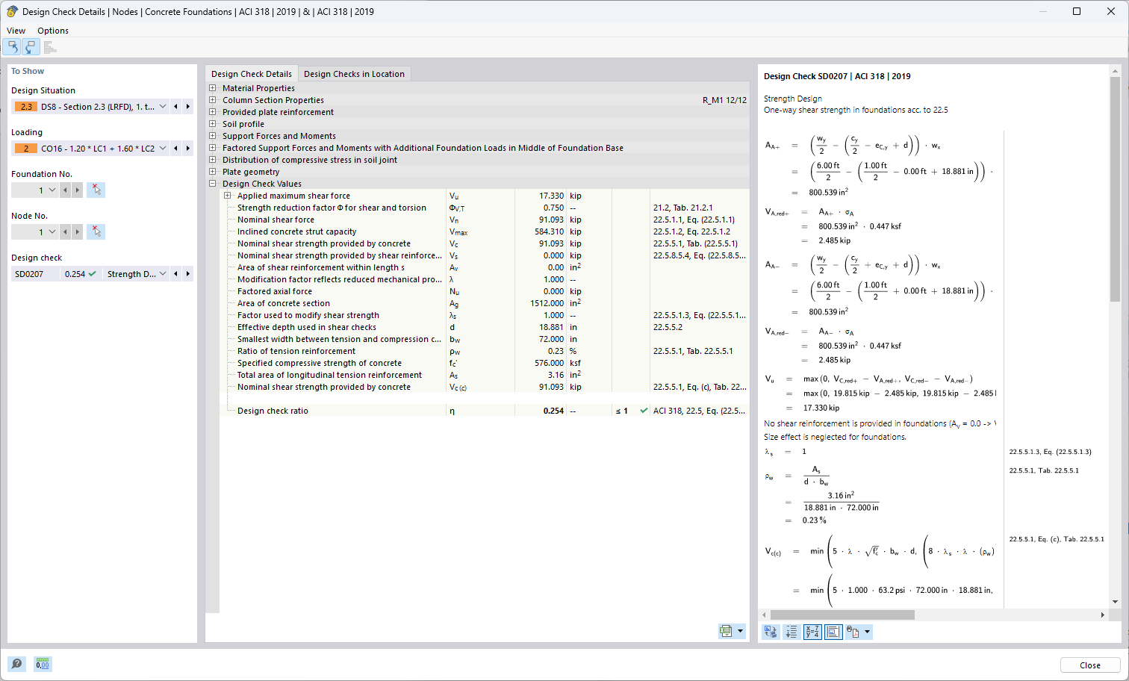1129x681 pixels.
Task: Expand Distribution of compressive stress in soil joint
Action: pyautogui.click(x=213, y=160)
